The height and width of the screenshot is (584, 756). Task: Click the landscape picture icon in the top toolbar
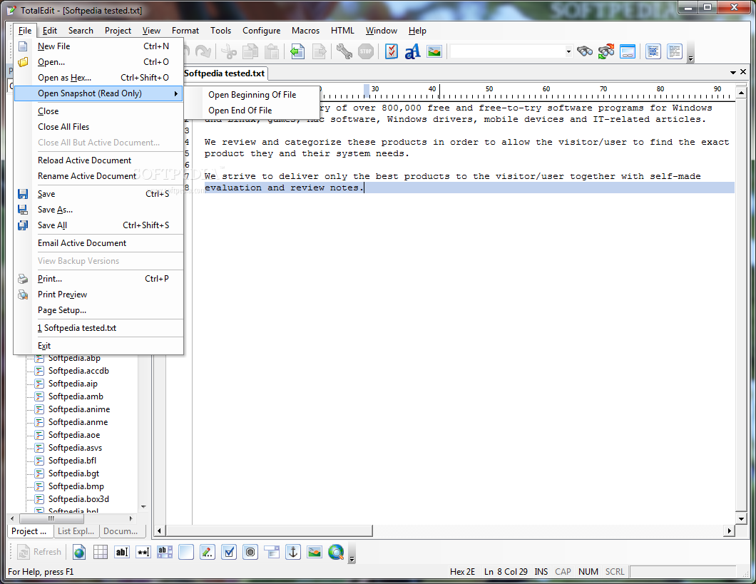coord(434,51)
